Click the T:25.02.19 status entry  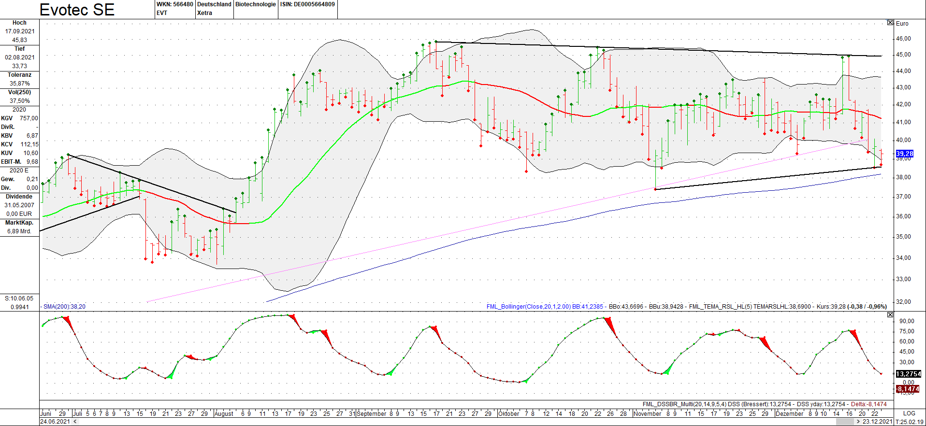click(x=910, y=422)
